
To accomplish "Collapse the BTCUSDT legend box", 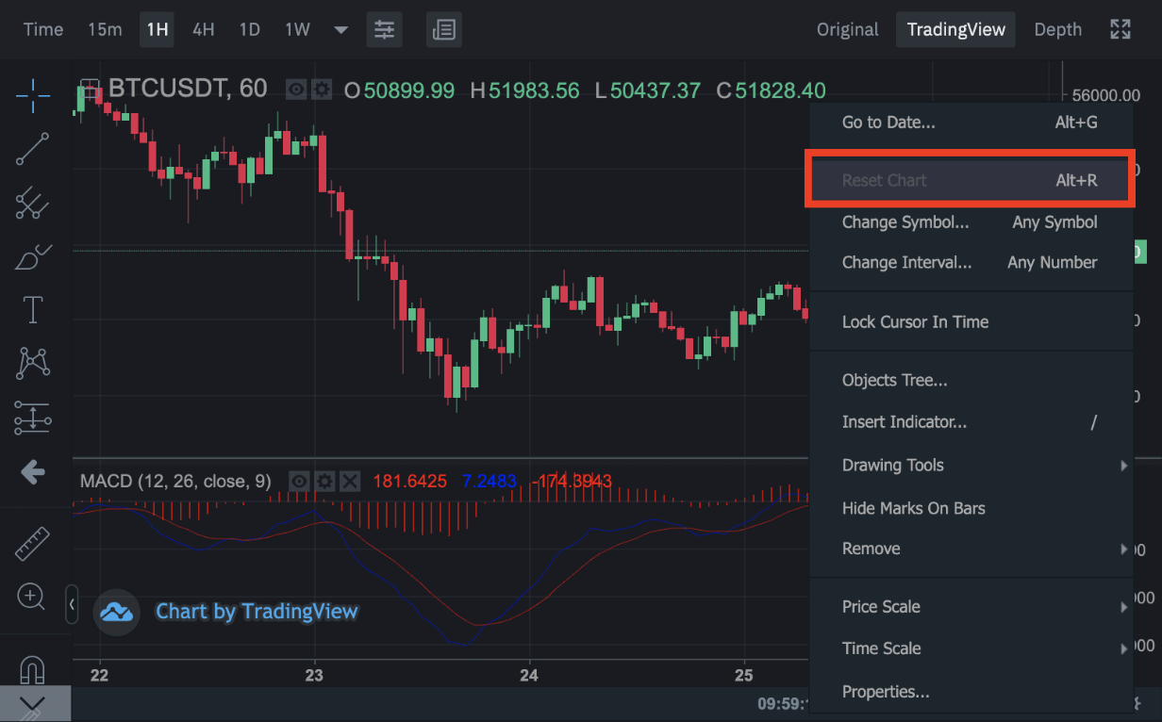I will [x=90, y=90].
